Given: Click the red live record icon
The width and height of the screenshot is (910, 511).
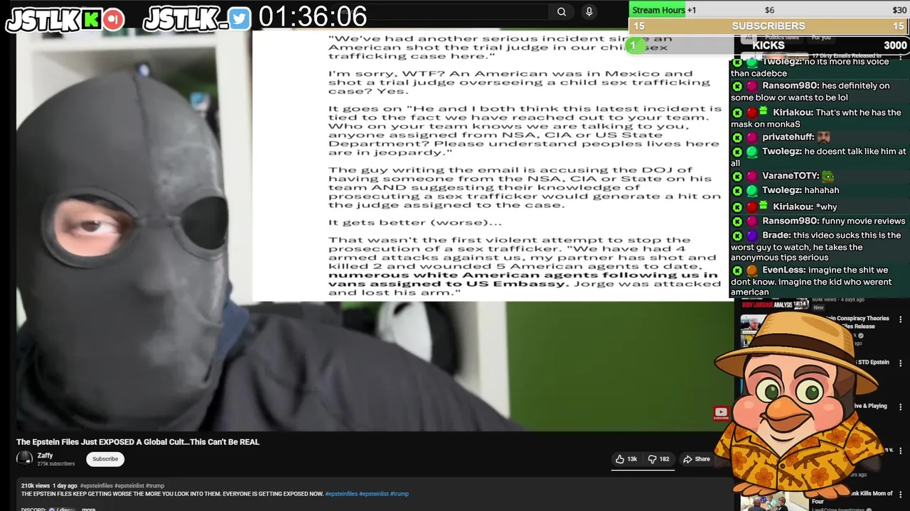Looking at the screenshot, I should coord(114,19).
